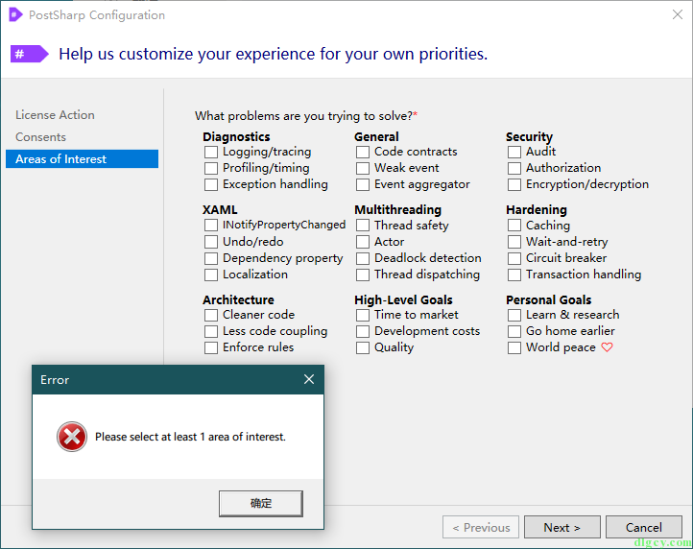Viewport: 693px width, 549px height.
Task: Click "What problems are you trying to solve?" label
Action: [x=306, y=116]
